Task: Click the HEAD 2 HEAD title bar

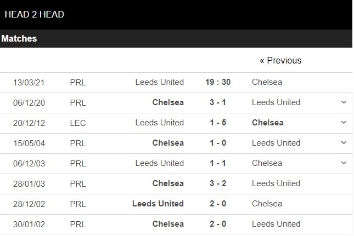Action: pyautogui.click(x=35, y=15)
